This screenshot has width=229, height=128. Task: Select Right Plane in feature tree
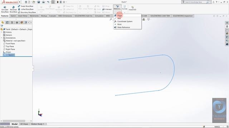(x=9, y=49)
